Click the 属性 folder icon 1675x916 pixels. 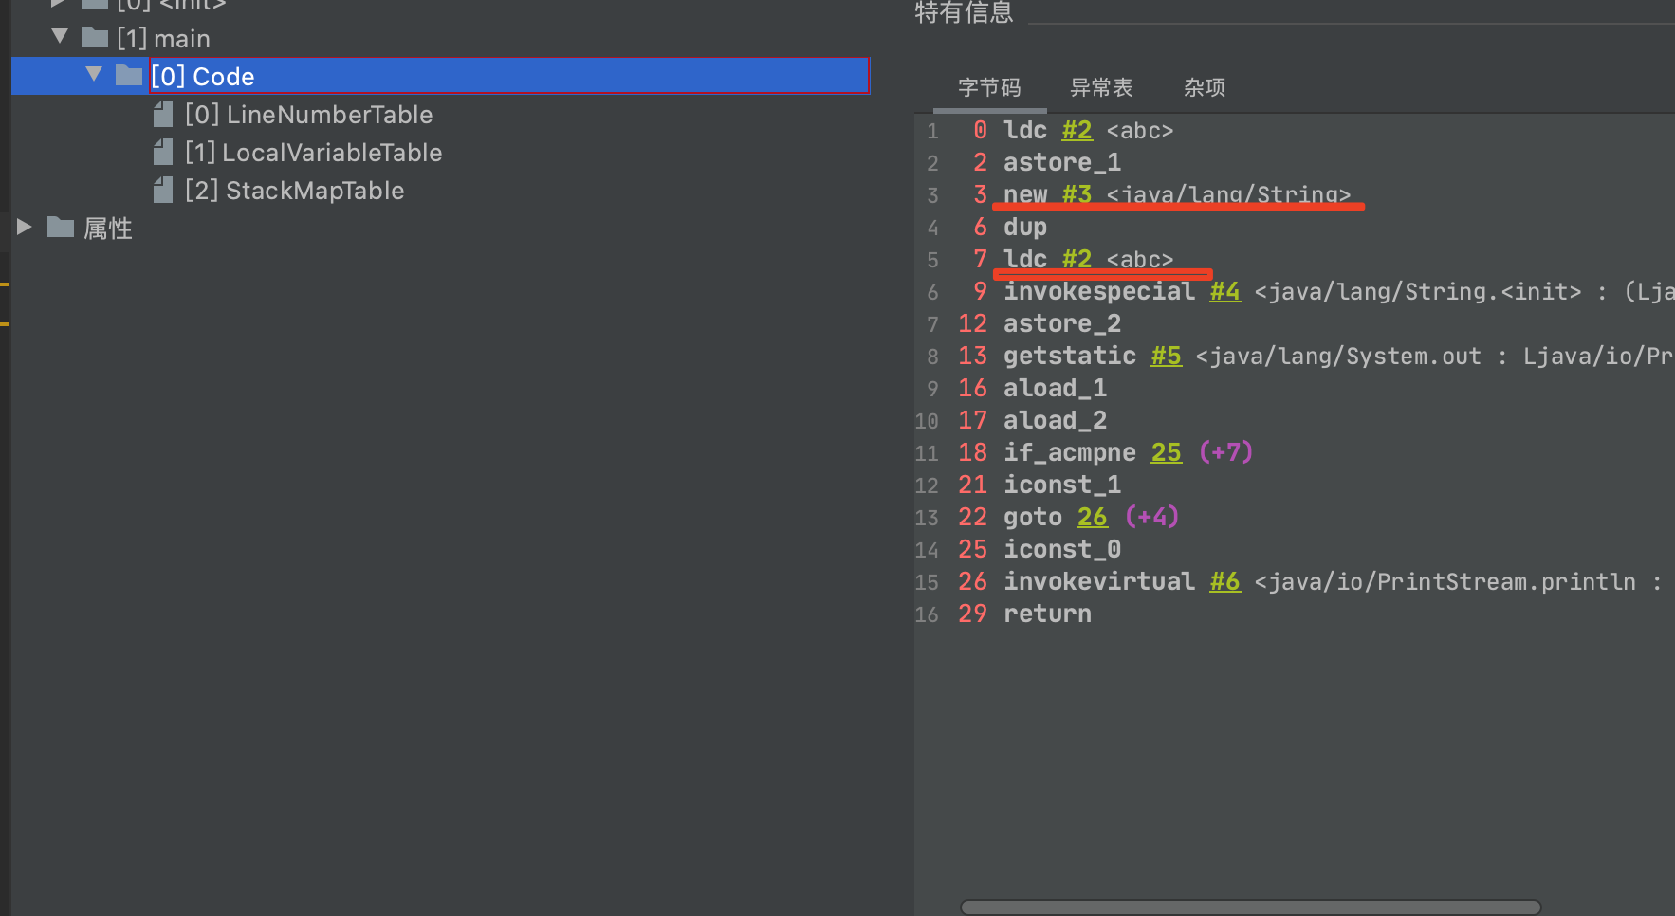coord(61,228)
